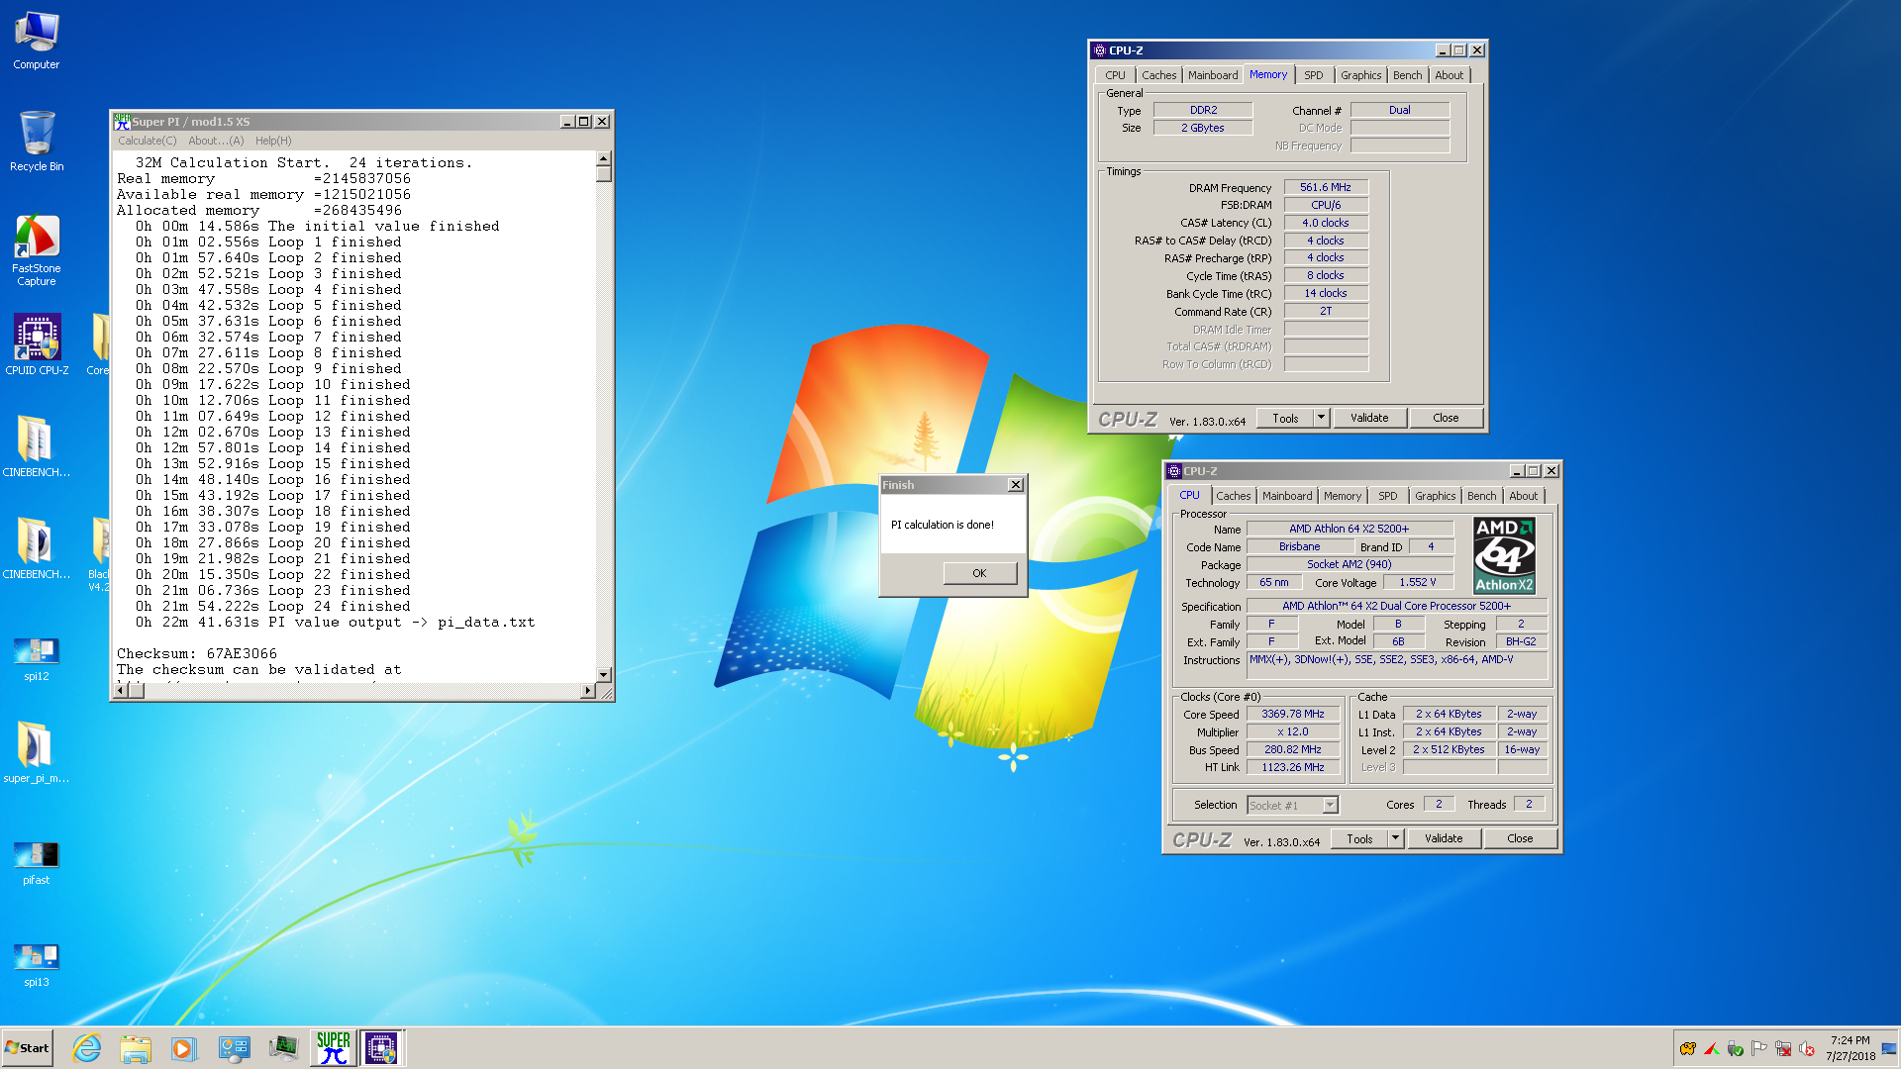Open Bench tab in lower CPU-Z window
1901x1069 pixels.
click(x=1481, y=496)
